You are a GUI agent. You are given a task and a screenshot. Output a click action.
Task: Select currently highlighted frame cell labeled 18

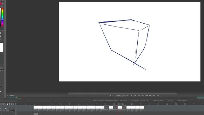120,107
